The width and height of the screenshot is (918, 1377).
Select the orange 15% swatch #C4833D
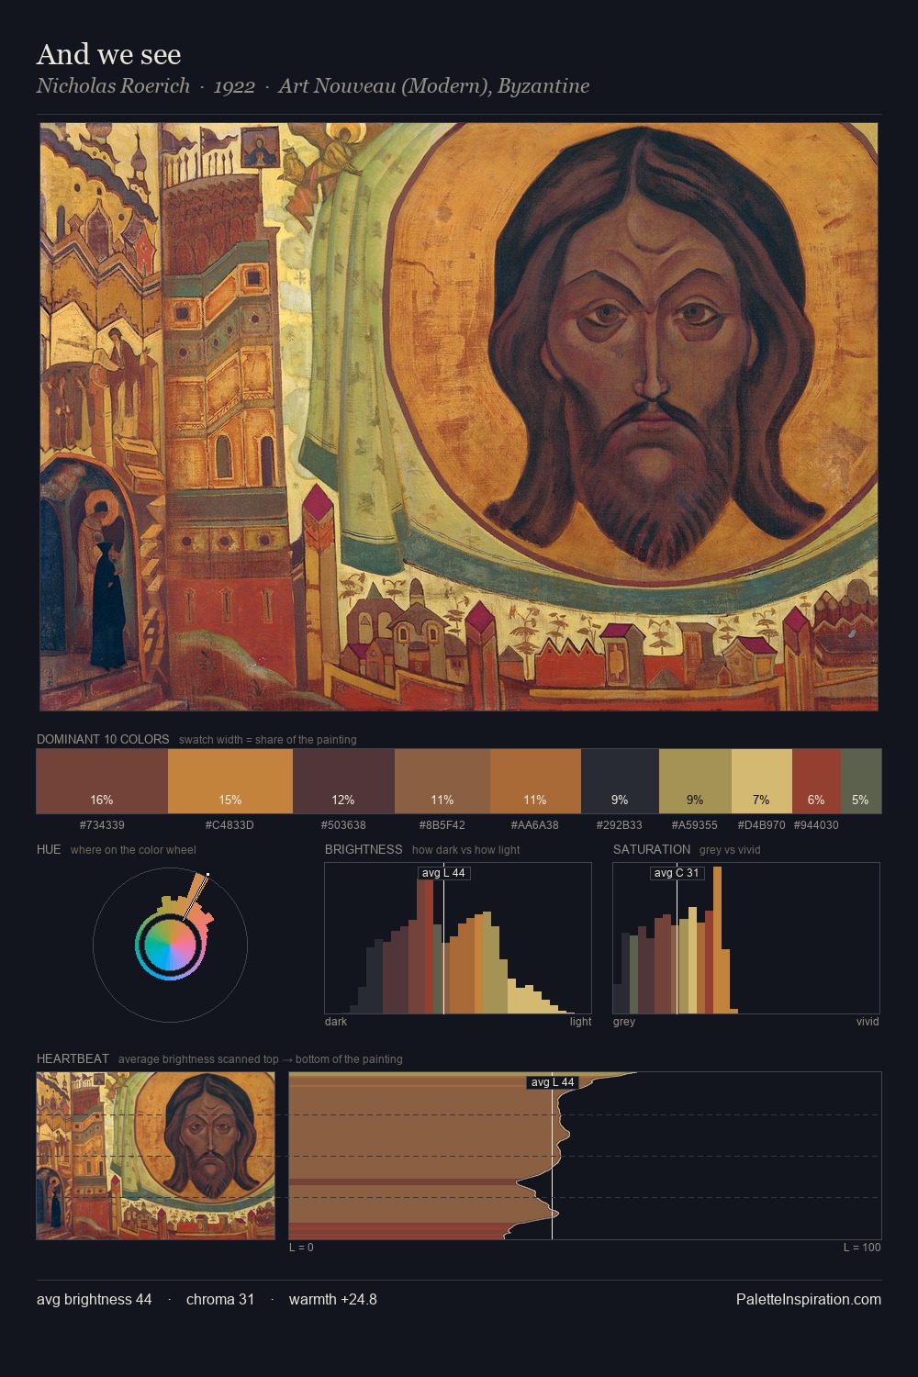(x=230, y=781)
